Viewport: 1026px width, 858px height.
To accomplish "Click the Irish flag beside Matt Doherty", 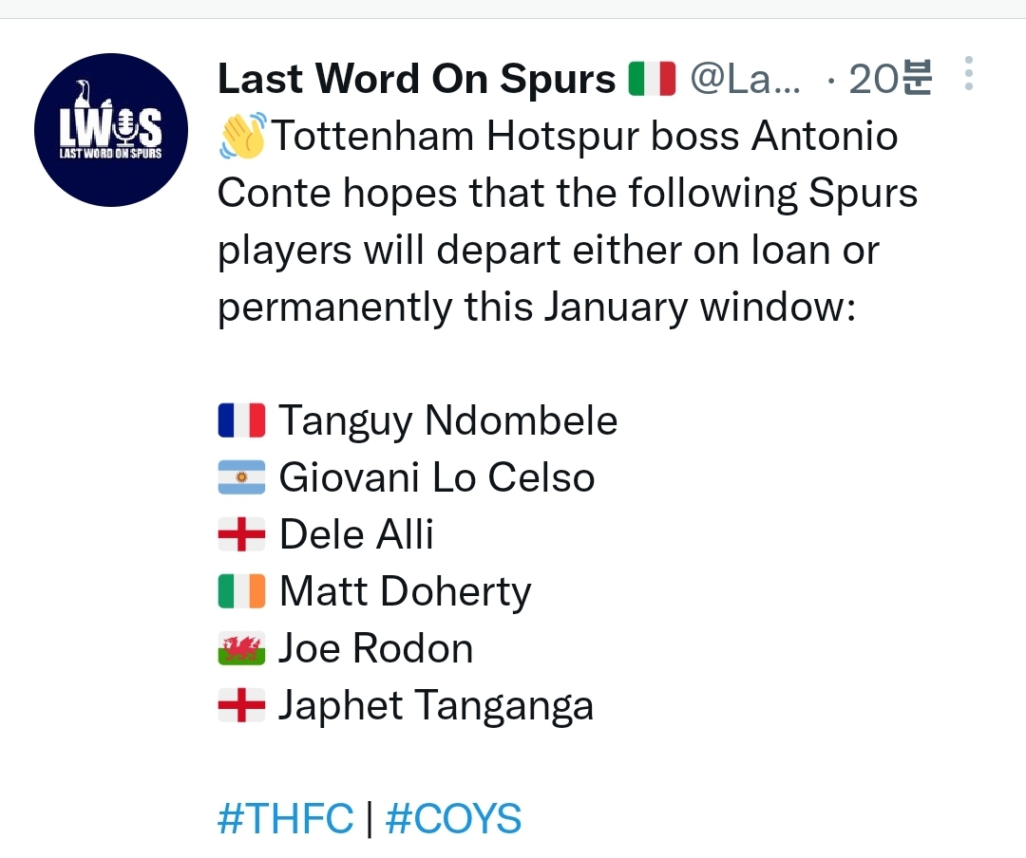I will point(241,591).
